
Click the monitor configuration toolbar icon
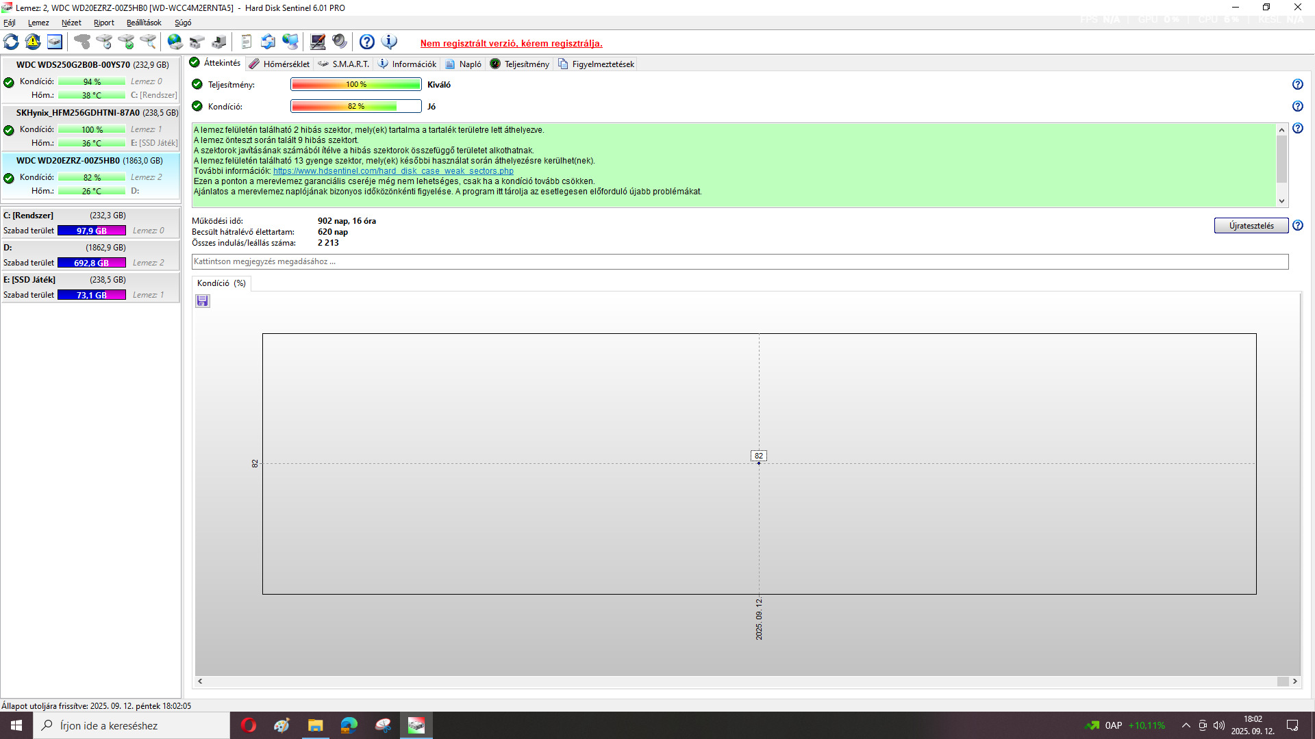(318, 42)
